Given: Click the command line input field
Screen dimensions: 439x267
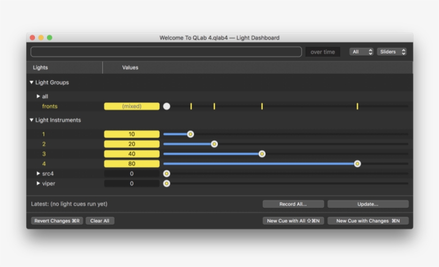Looking at the screenshot, I should [x=166, y=52].
